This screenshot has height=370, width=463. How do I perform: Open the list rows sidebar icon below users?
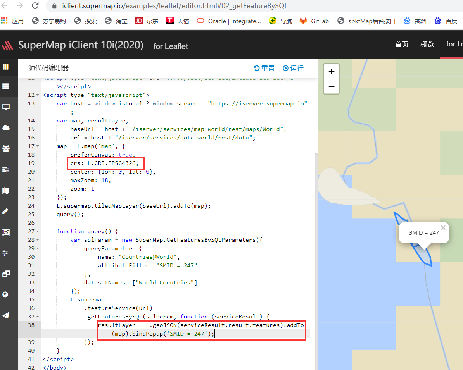click(6, 169)
